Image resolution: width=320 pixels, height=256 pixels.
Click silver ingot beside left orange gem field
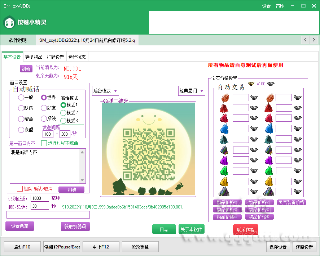[254, 98]
